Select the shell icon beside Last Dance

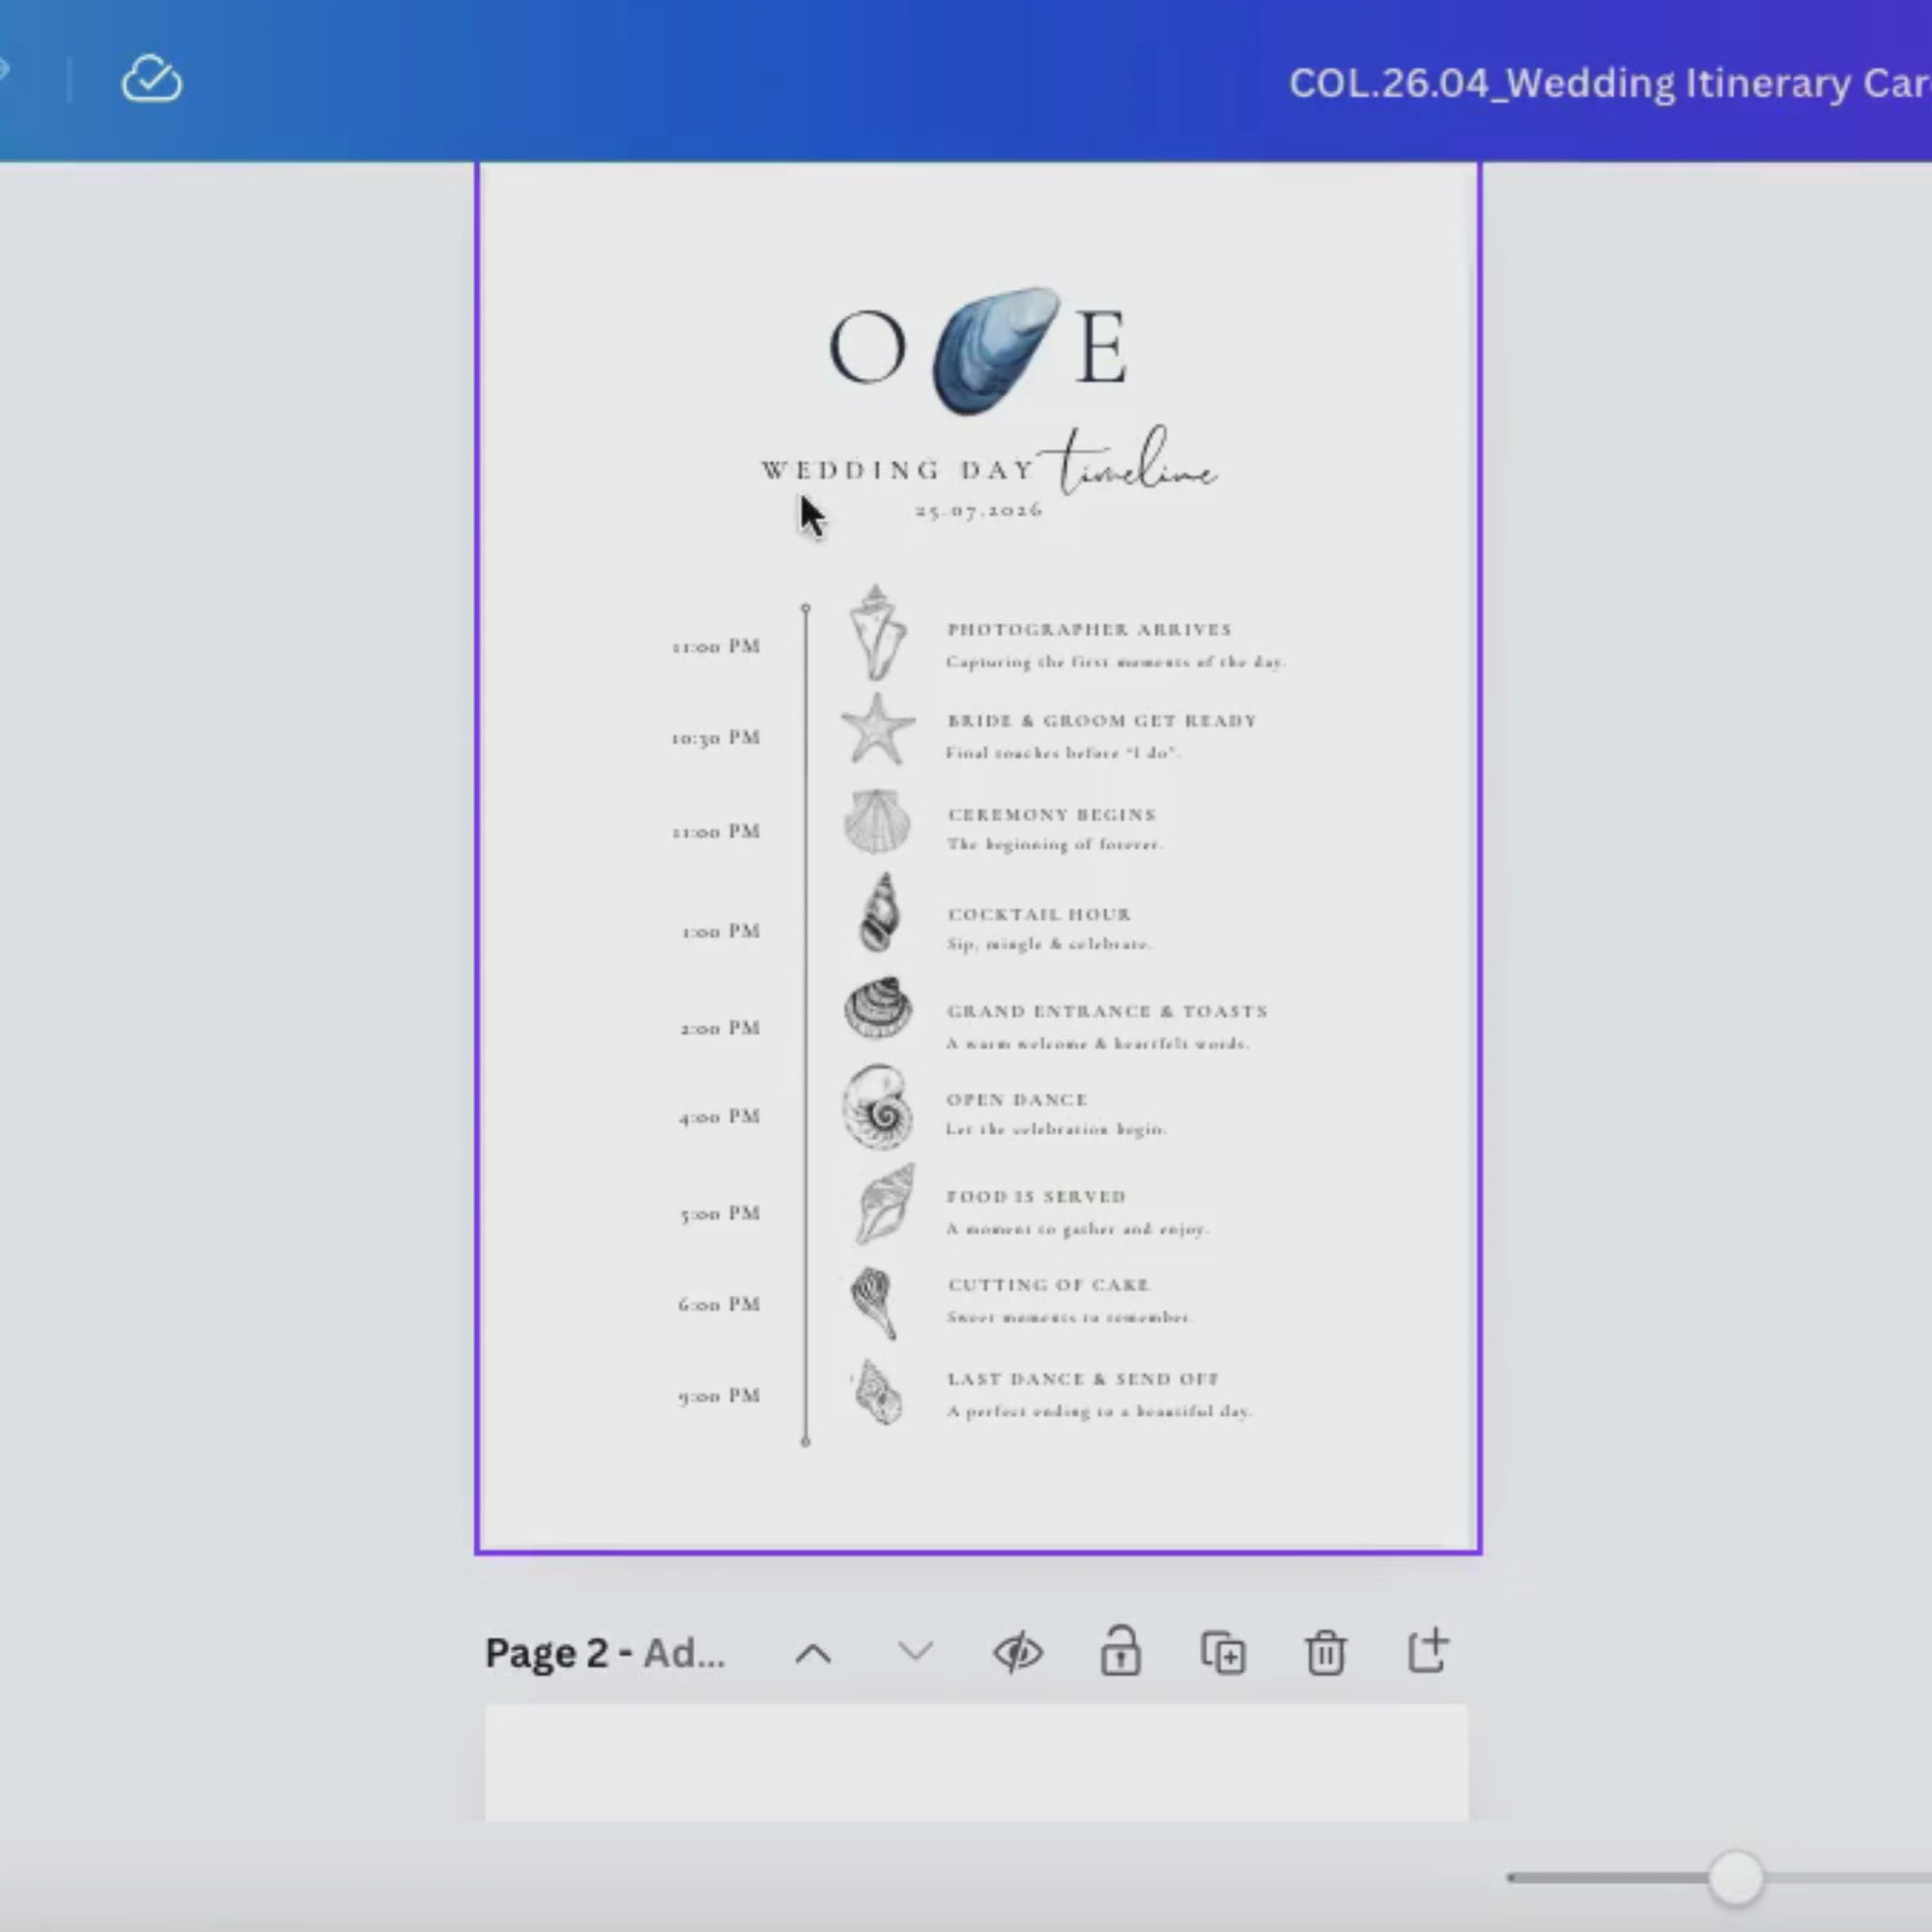click(x=876, y=1392)
